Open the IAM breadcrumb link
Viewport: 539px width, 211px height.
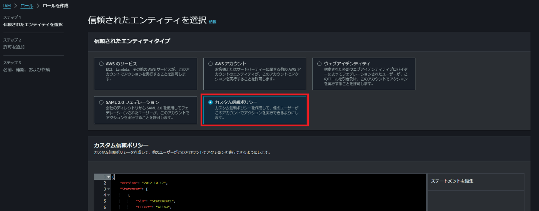[7, 6]
